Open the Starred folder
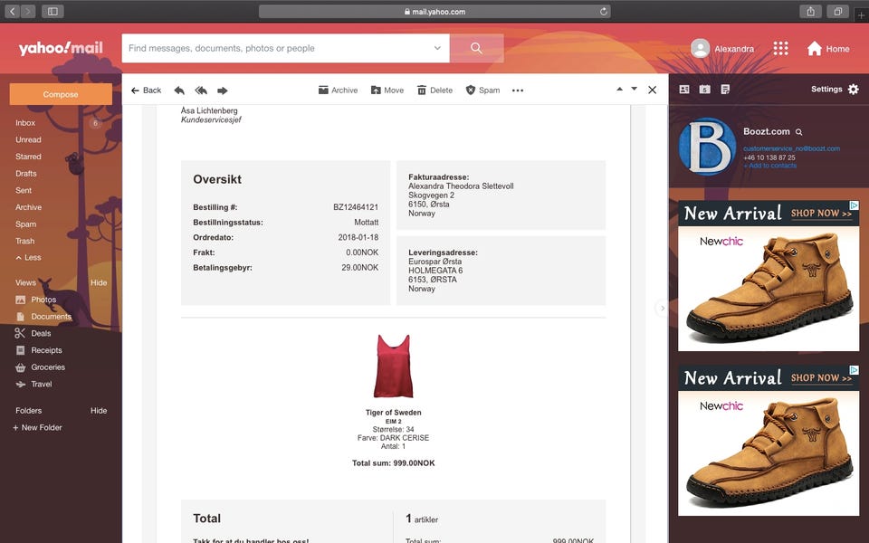The height and width of the screenshot is (543, 869). (x=28, y=157)
